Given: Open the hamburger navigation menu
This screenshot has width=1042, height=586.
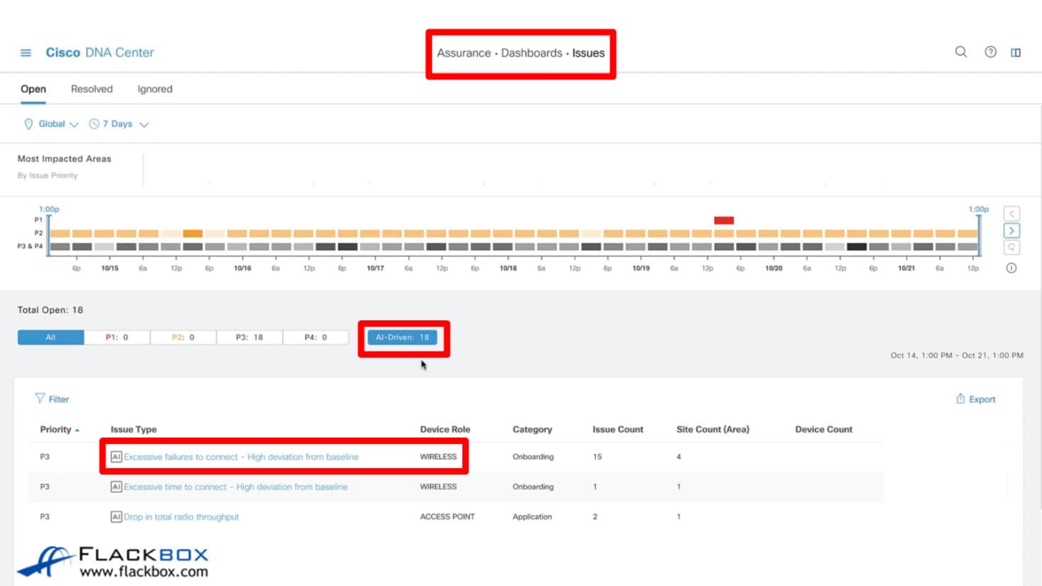Looking at the screenshot, I should tap(26, 53).
